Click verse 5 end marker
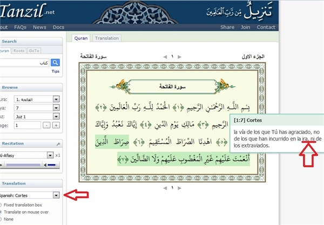This screenshot has height=225, width=324. point(221,142)
